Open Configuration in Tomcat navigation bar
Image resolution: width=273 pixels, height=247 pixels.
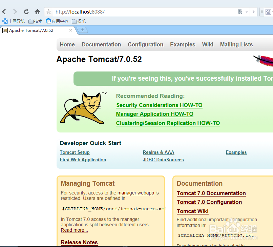146,45
